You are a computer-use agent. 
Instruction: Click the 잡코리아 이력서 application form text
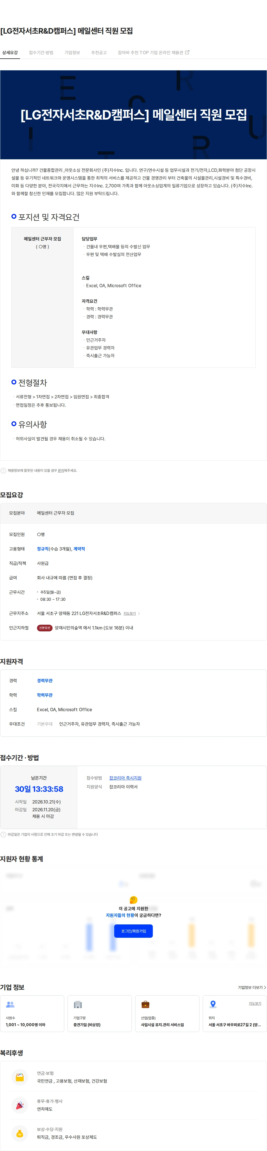[123, 787]
